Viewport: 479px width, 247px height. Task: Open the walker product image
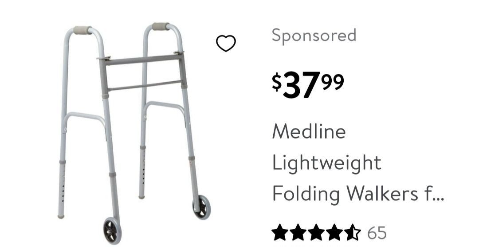(x=134, y=133)
